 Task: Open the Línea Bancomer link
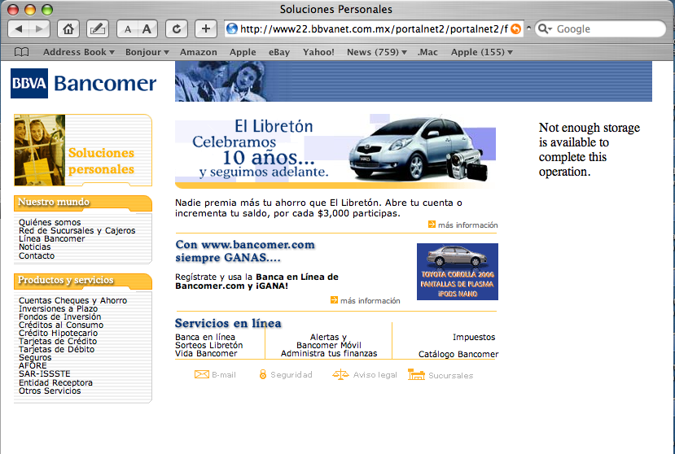pyautogui.click(x=52, y=238)
